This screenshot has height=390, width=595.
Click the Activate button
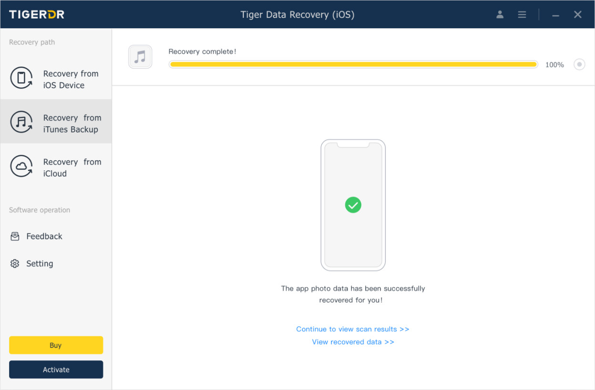coord(56,369)
